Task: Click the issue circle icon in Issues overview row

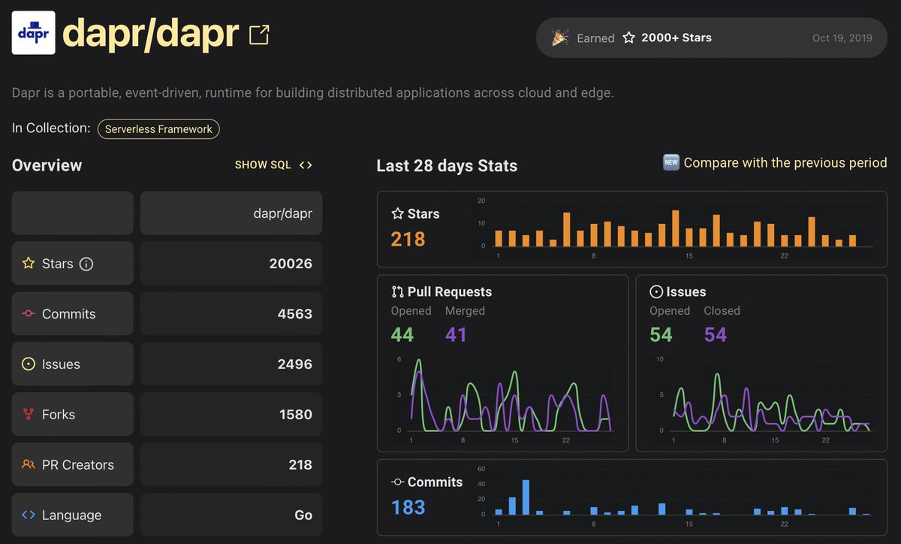Action: 29,364
